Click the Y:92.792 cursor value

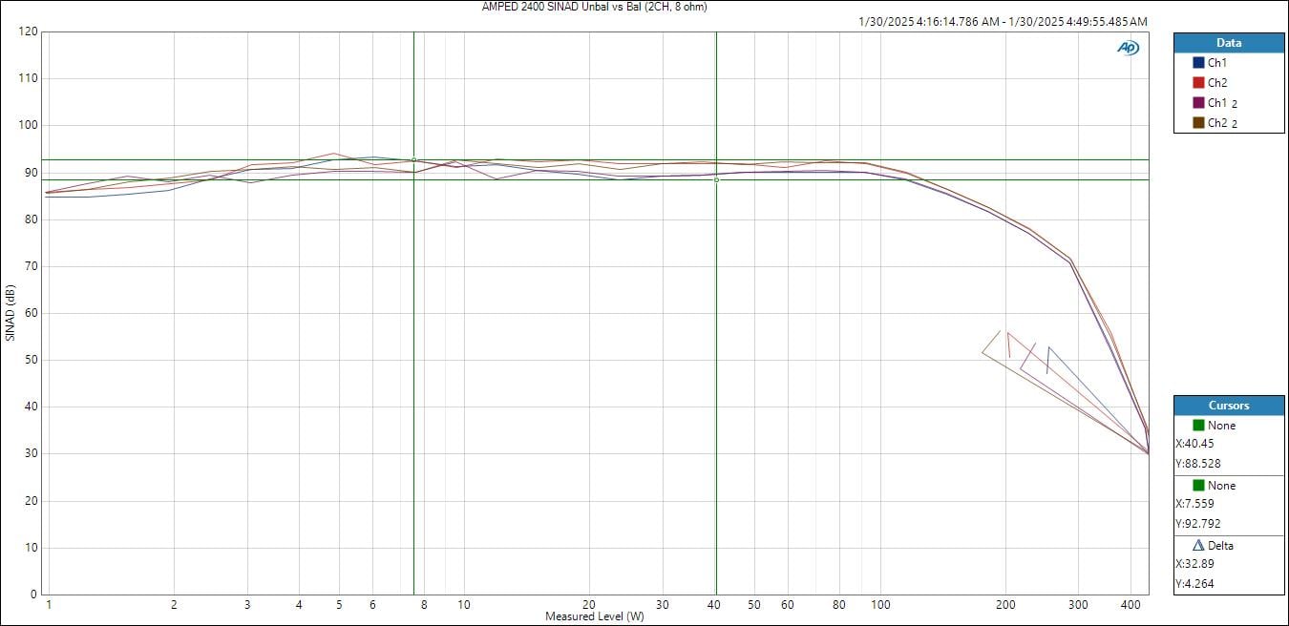(x=1197, y=524)
